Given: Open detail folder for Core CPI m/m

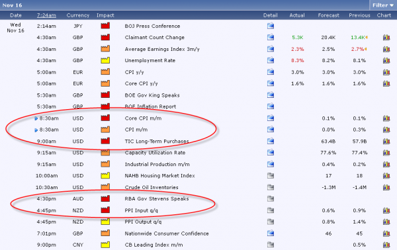Looking at the screenshot, I should pyautogui.click(x=271, y=118).
